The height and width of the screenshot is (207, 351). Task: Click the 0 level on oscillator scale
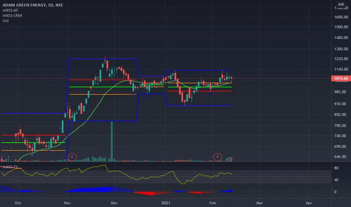tap(335, 192)
